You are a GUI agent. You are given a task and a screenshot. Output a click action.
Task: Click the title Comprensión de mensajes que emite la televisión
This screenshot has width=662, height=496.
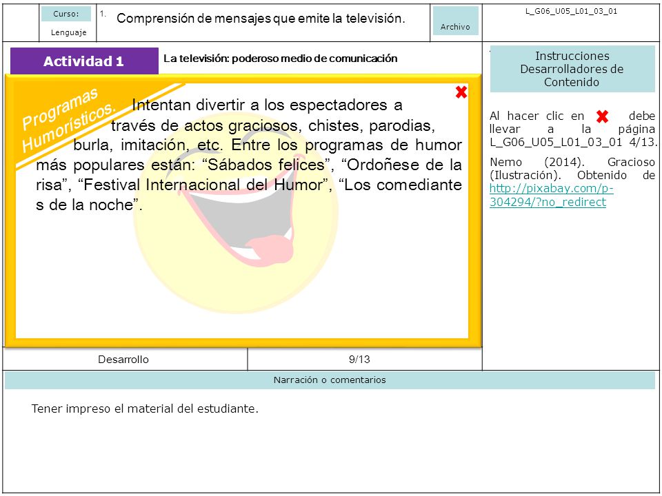click(x=261, y=18)
